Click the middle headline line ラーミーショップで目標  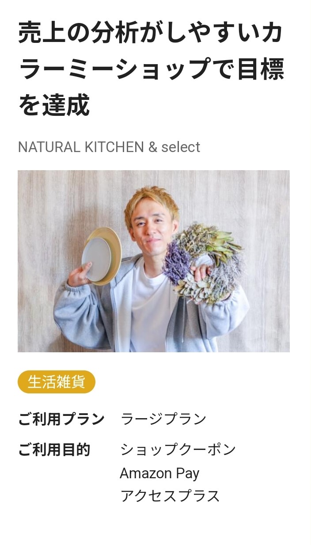151,69
